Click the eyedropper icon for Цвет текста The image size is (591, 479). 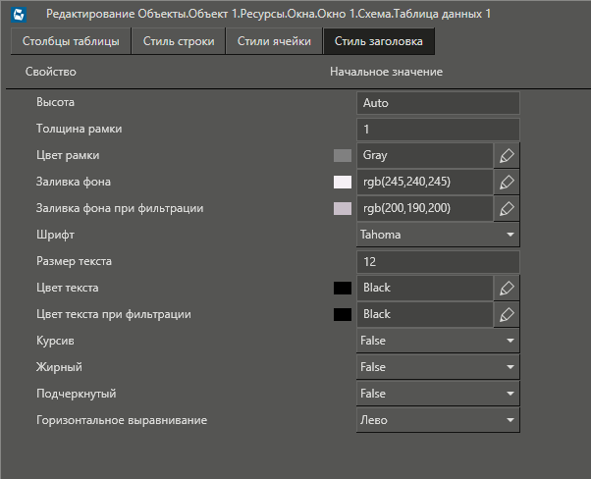click(507, 288)
